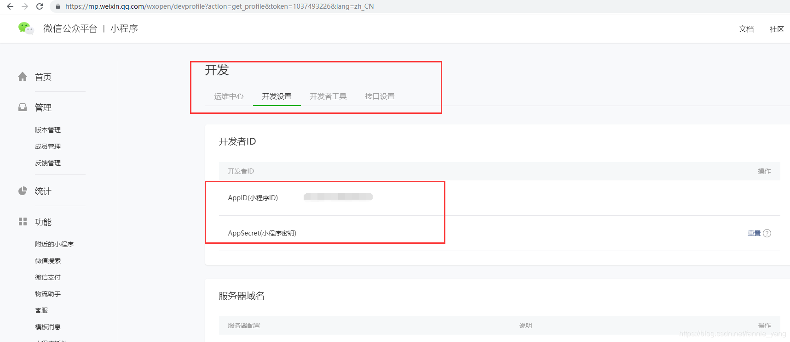This screenshot has height=342, width=790.
Task: Switch to the 开发者工具 tab
Action: [x=328, y=96]
